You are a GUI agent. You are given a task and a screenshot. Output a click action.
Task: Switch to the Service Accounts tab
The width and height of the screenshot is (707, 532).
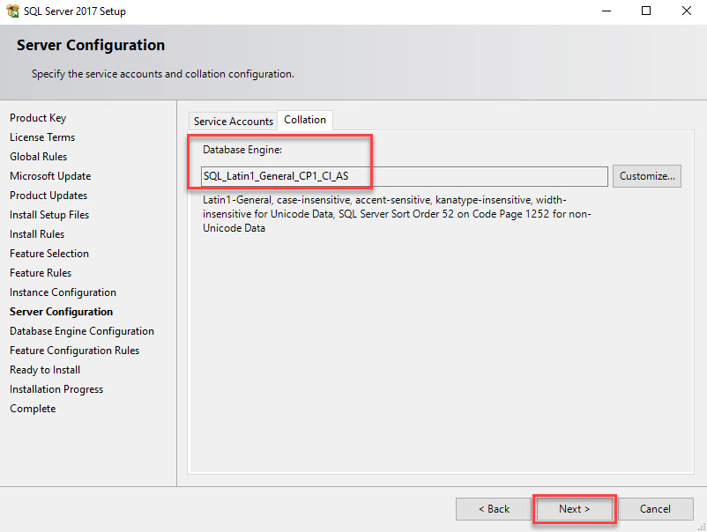[x=233, y=122]
